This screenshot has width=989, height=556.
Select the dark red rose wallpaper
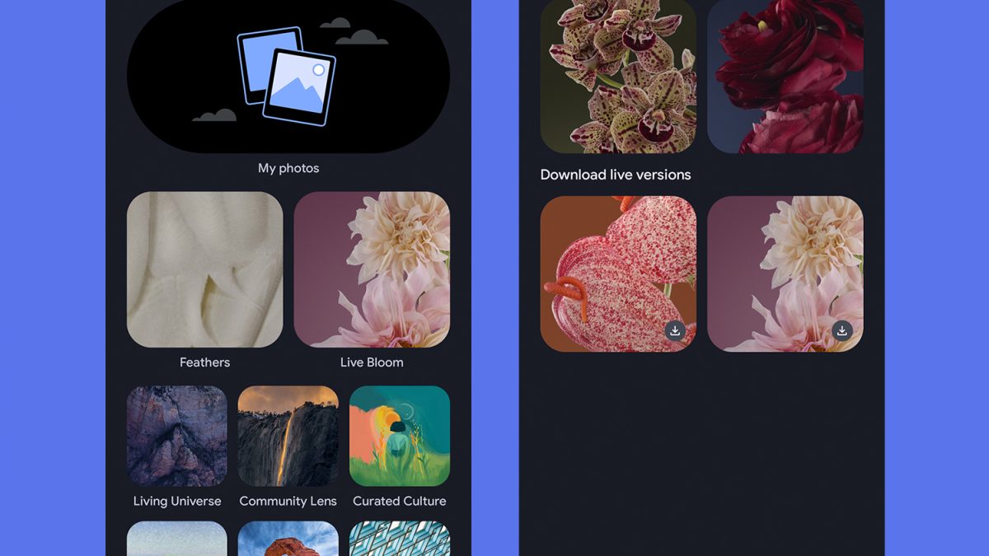tap(785, 76)
